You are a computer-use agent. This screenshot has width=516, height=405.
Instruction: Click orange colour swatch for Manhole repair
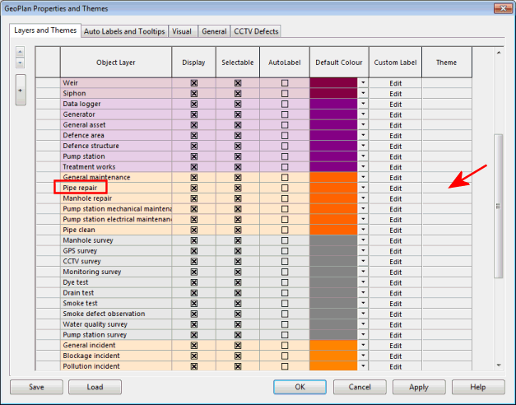point(333,198)
